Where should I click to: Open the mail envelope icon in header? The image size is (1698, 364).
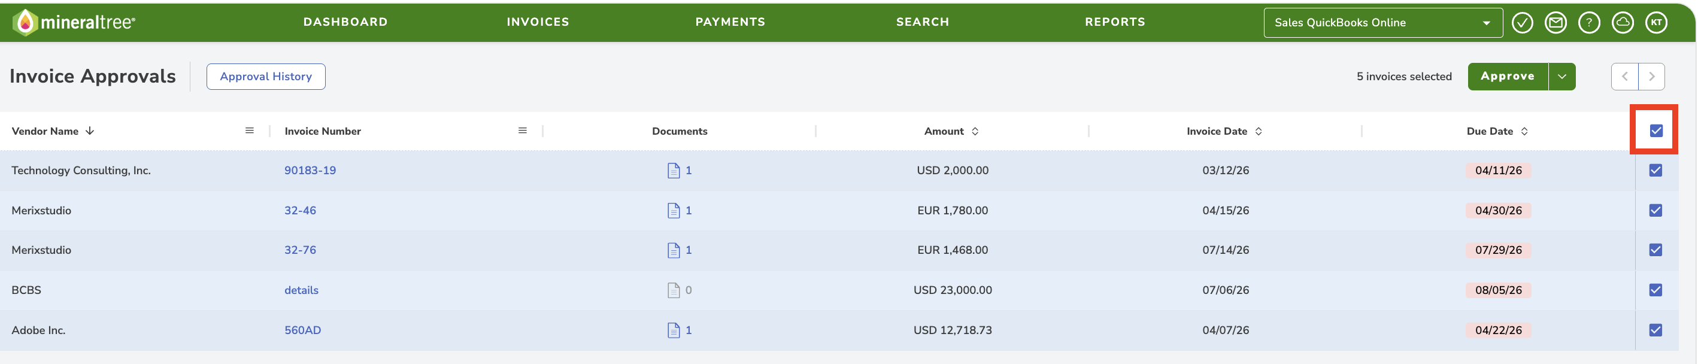[1556, 23]
